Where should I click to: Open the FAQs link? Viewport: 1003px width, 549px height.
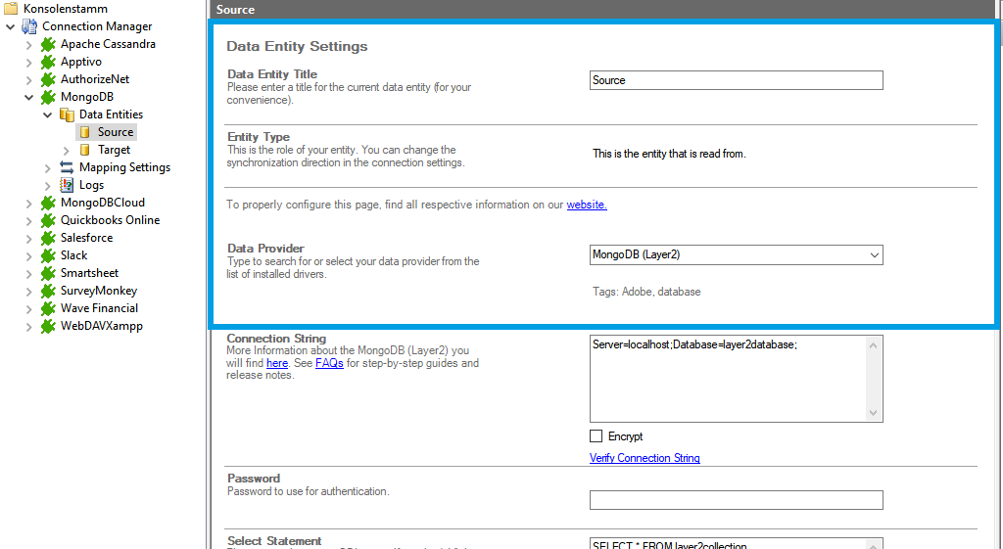point(329,363)
